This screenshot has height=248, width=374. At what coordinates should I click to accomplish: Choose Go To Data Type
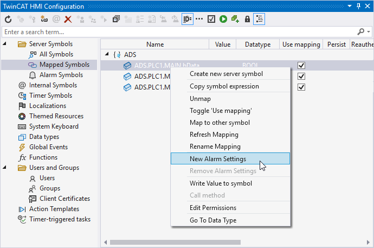[230, 220]
